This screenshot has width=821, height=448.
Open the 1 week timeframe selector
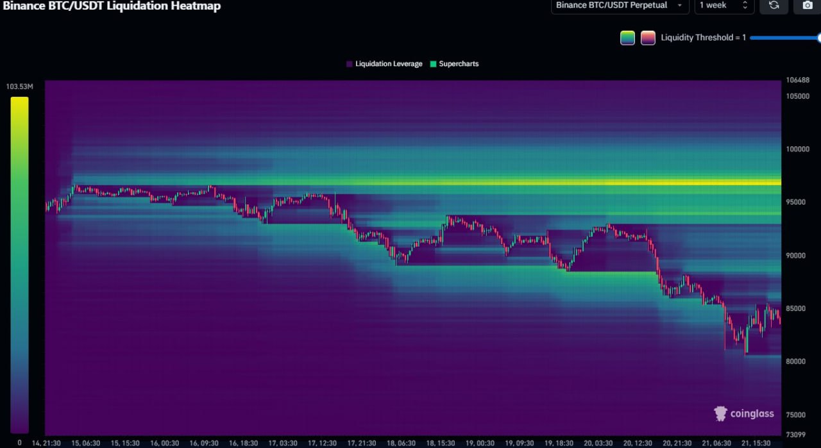723,5
